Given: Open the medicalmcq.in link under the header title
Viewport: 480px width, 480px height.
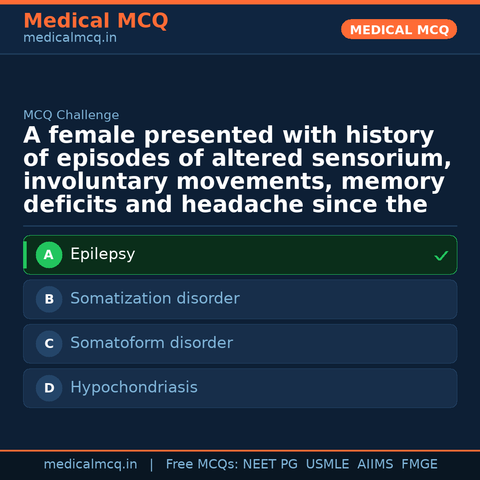Looking at the screenshot, I should click(x=70, y=38).
